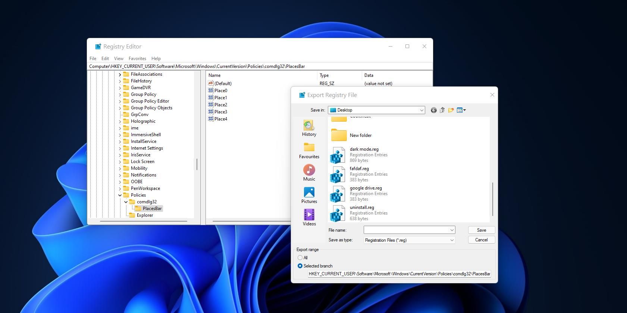Open the File menu in Registry Editor

pyautogui.click(x=93, y=59)
